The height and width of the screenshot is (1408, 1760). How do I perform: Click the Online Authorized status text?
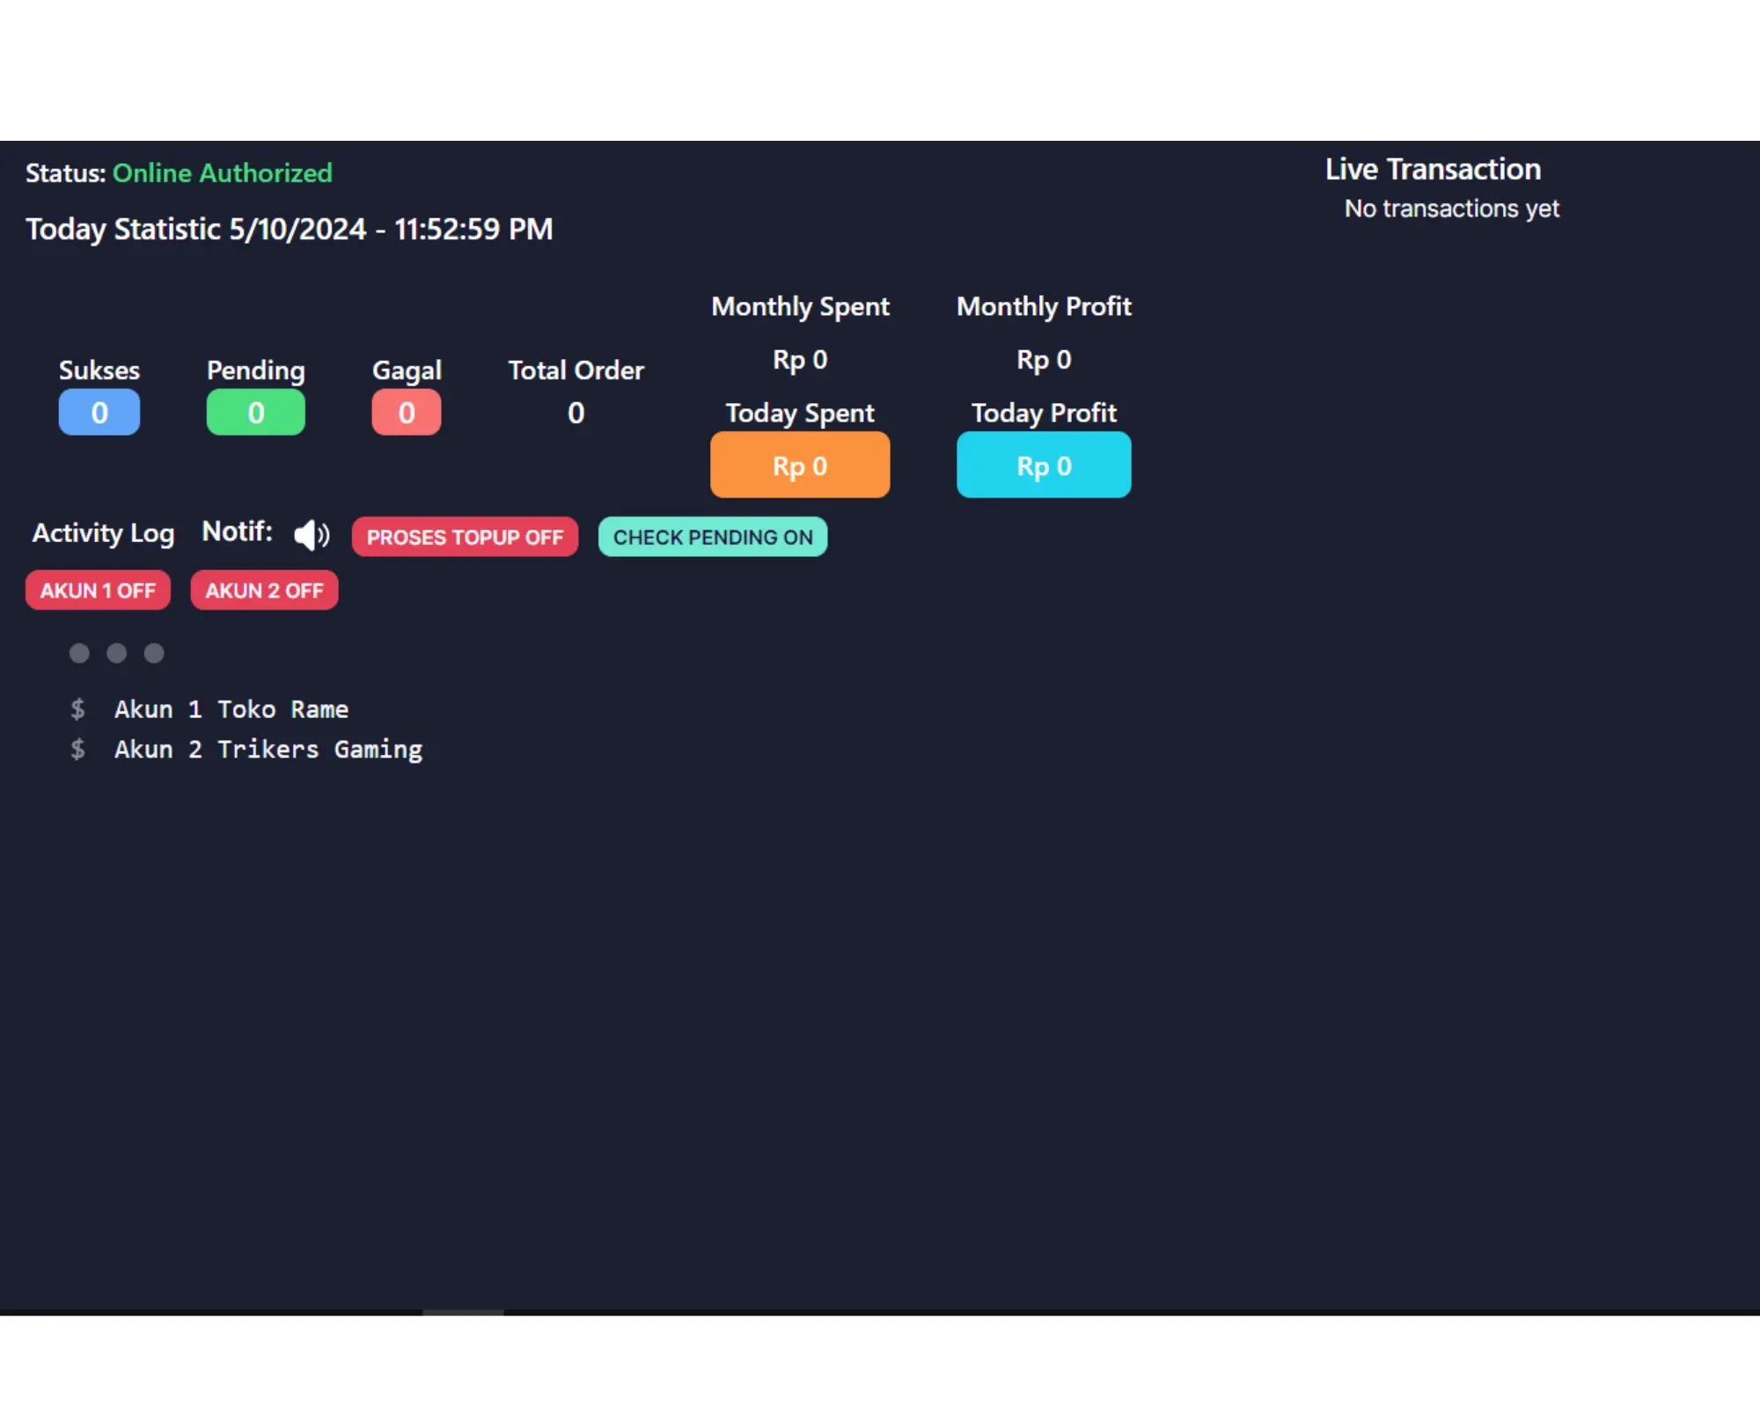pyautogui.click(x=223, y=173)
